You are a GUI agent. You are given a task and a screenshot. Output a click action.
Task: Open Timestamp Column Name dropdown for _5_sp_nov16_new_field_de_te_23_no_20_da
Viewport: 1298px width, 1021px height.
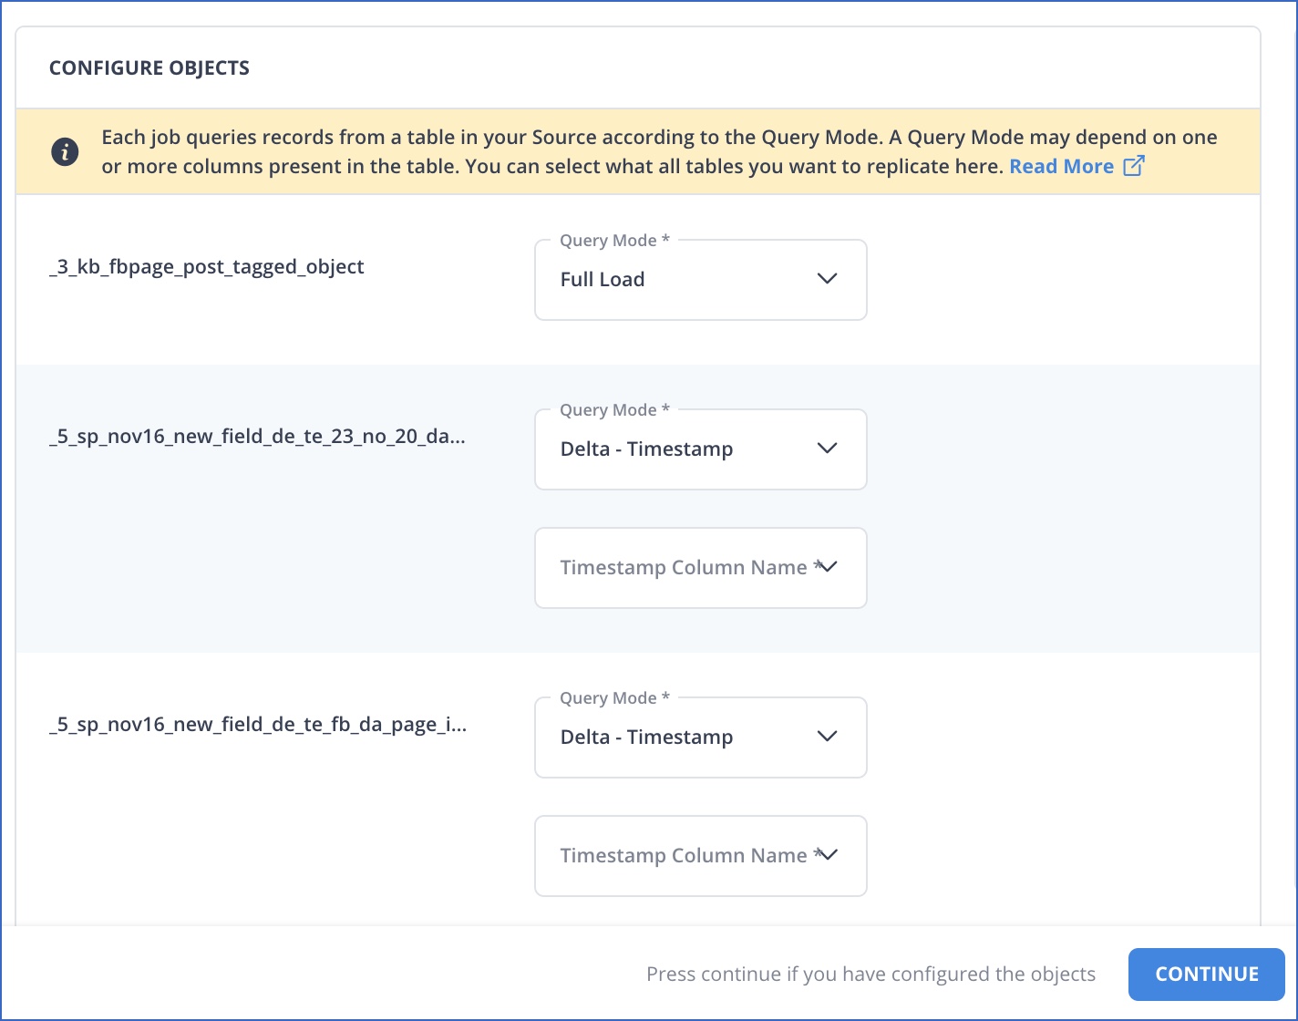point(700,568)
